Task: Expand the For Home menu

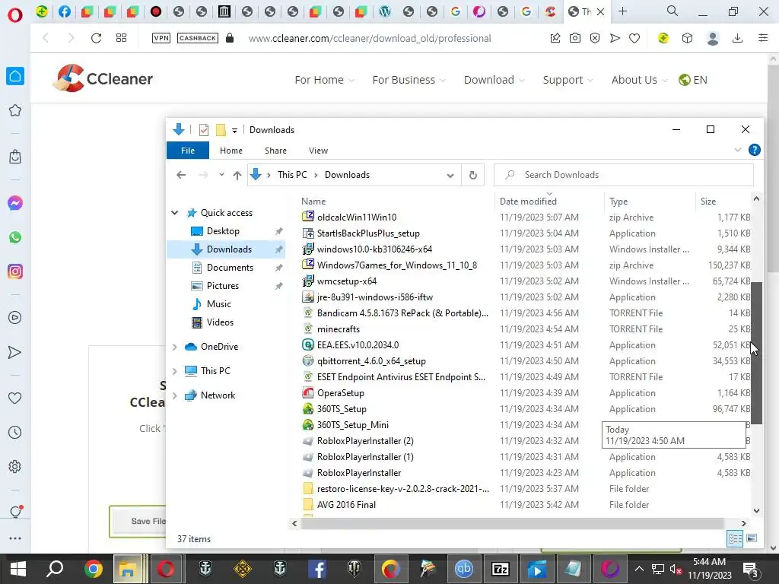Action: click(324, 80)
